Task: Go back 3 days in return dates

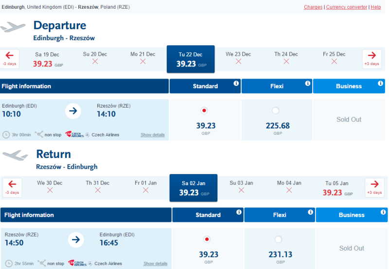Action: [x=12, y=188]
